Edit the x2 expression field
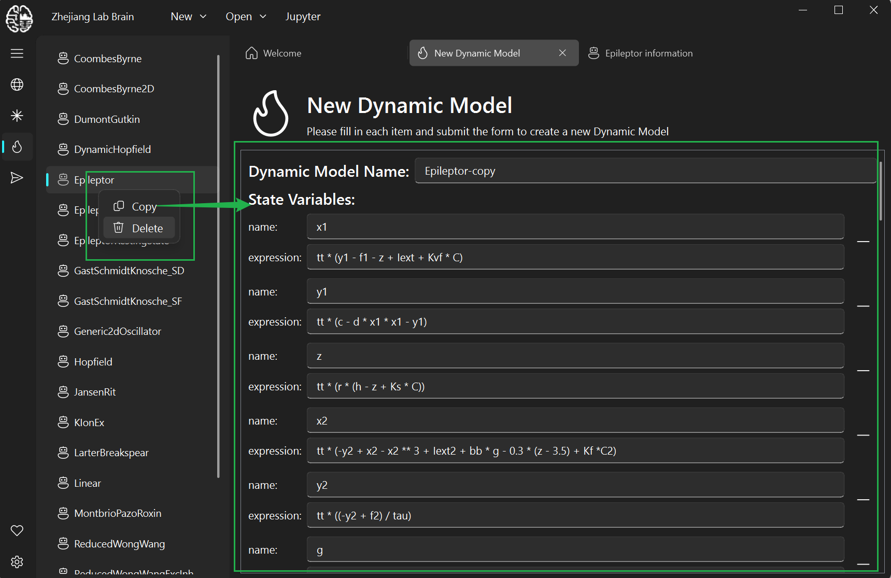 (575, 451)
